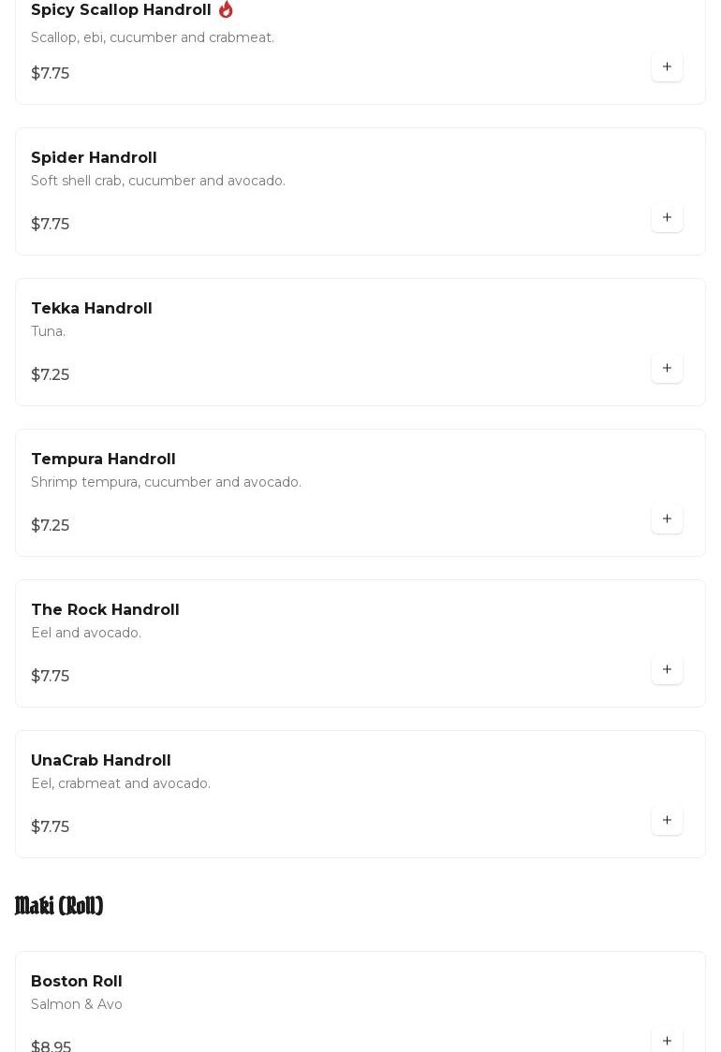Image resolution: width=721 pixels, height=1052 pixels.
Task: Add UnaCrab Handroll via plus icon
Action: tap(667, 821)
